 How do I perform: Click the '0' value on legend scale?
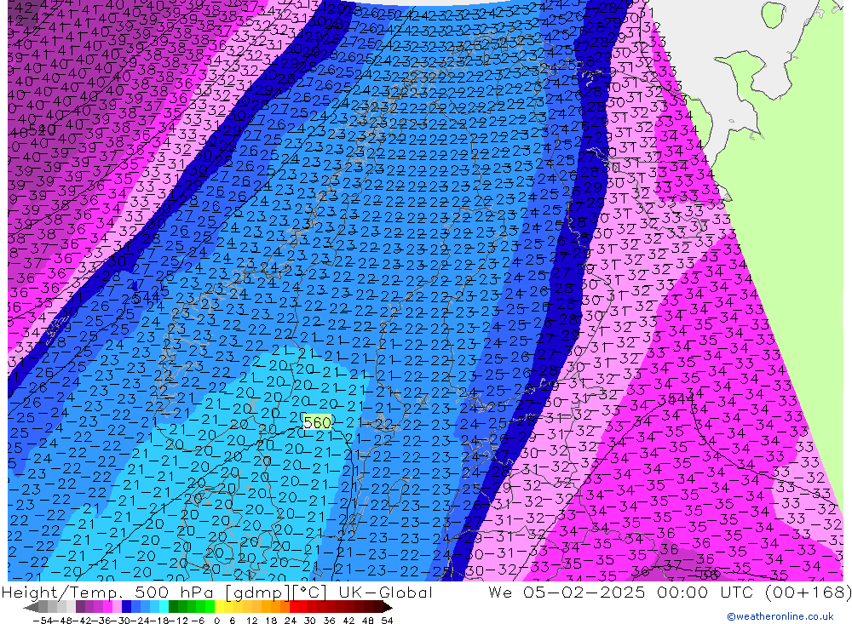(x=217, y=620)
